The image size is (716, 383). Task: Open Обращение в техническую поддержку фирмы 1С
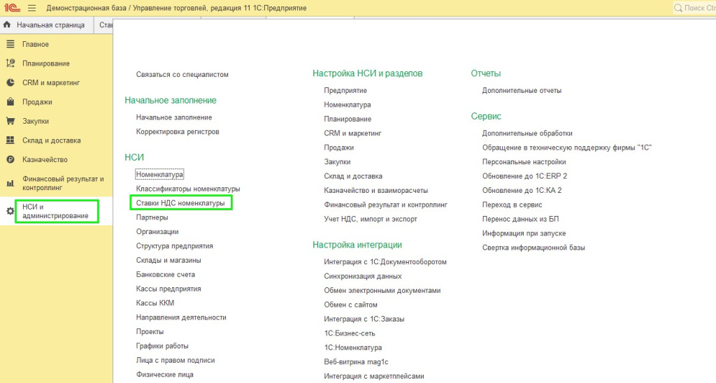click(x=566, y=147)
